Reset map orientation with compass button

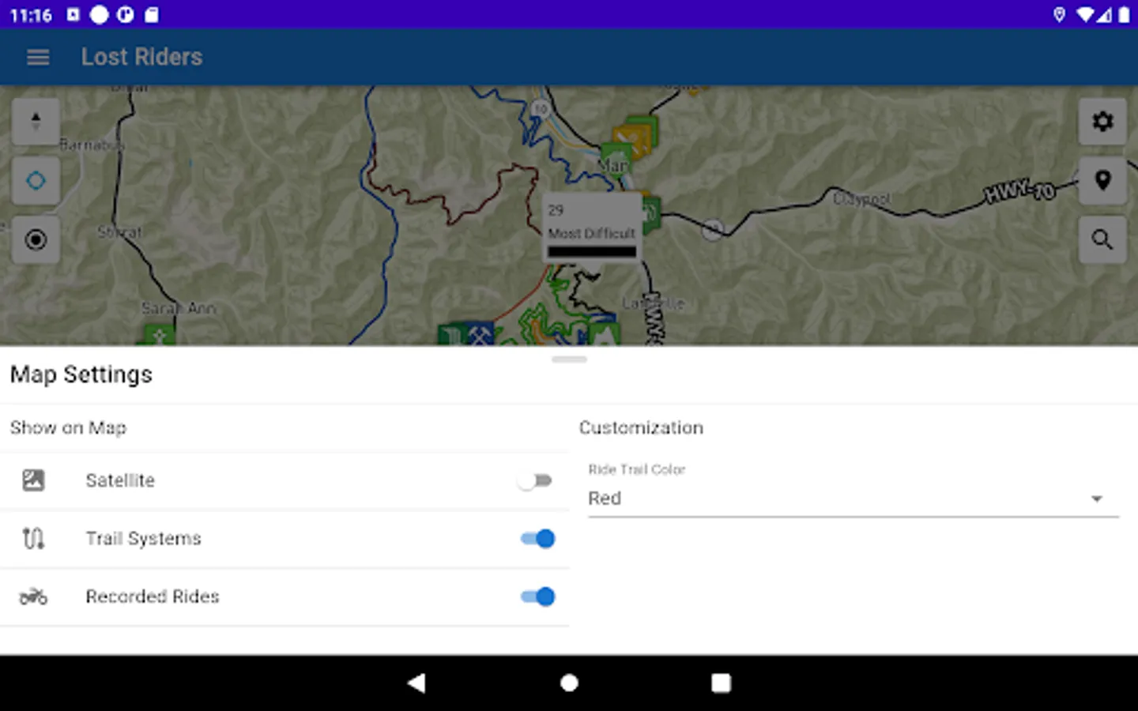(36, 122)
